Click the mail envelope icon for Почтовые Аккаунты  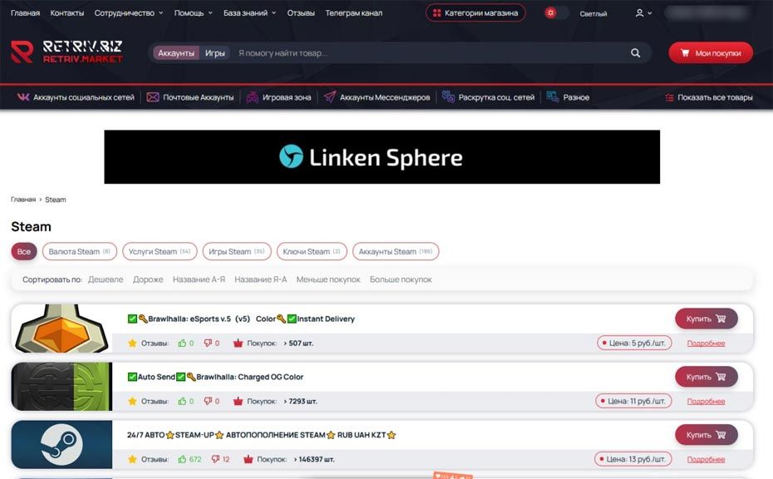pos(153,97)
